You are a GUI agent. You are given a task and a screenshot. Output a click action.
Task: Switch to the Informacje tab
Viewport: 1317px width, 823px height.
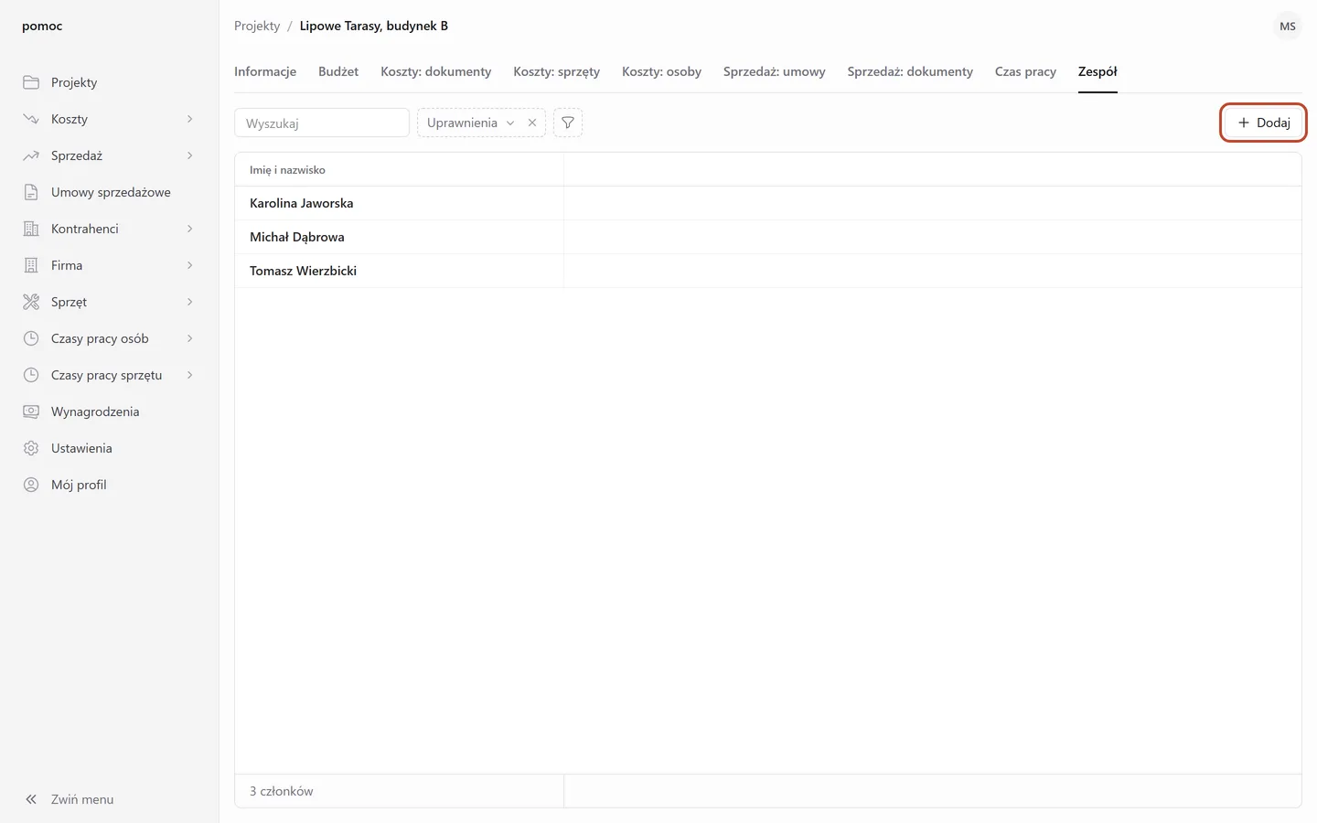coord(265,71)
